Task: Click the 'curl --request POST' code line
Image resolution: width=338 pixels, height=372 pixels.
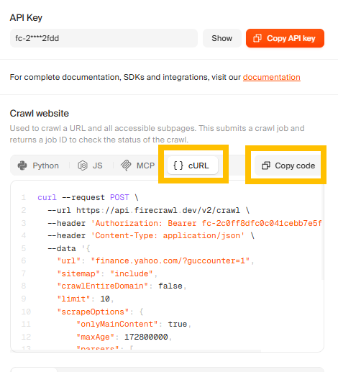Action: (88, 197)
